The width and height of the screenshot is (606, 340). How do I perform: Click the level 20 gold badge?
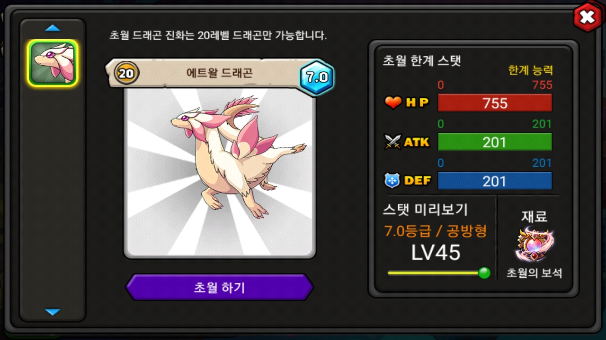(x=126, y=73)
